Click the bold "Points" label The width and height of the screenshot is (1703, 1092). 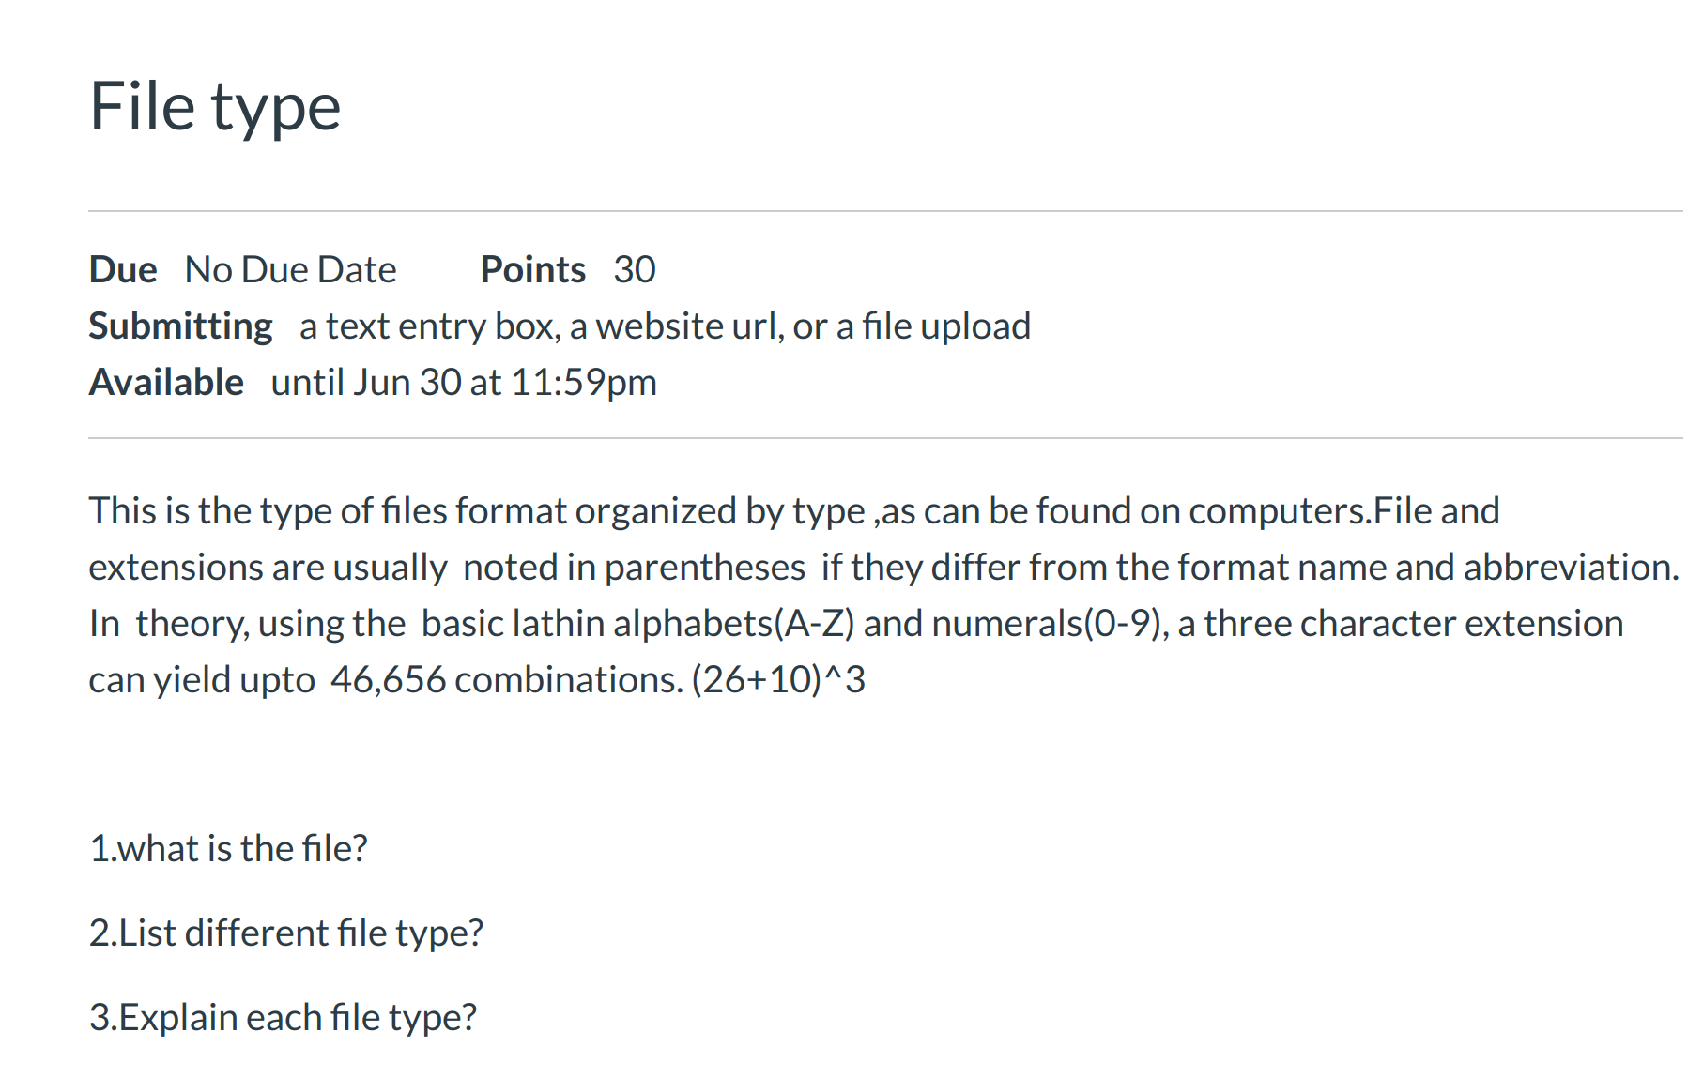[532, 270]
